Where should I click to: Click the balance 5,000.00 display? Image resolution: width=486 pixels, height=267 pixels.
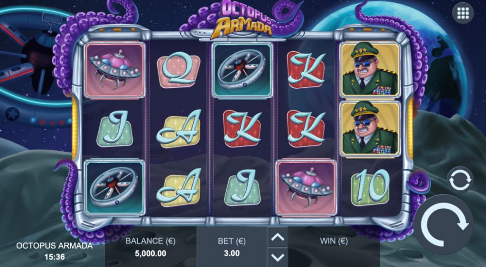click(150, 247)
